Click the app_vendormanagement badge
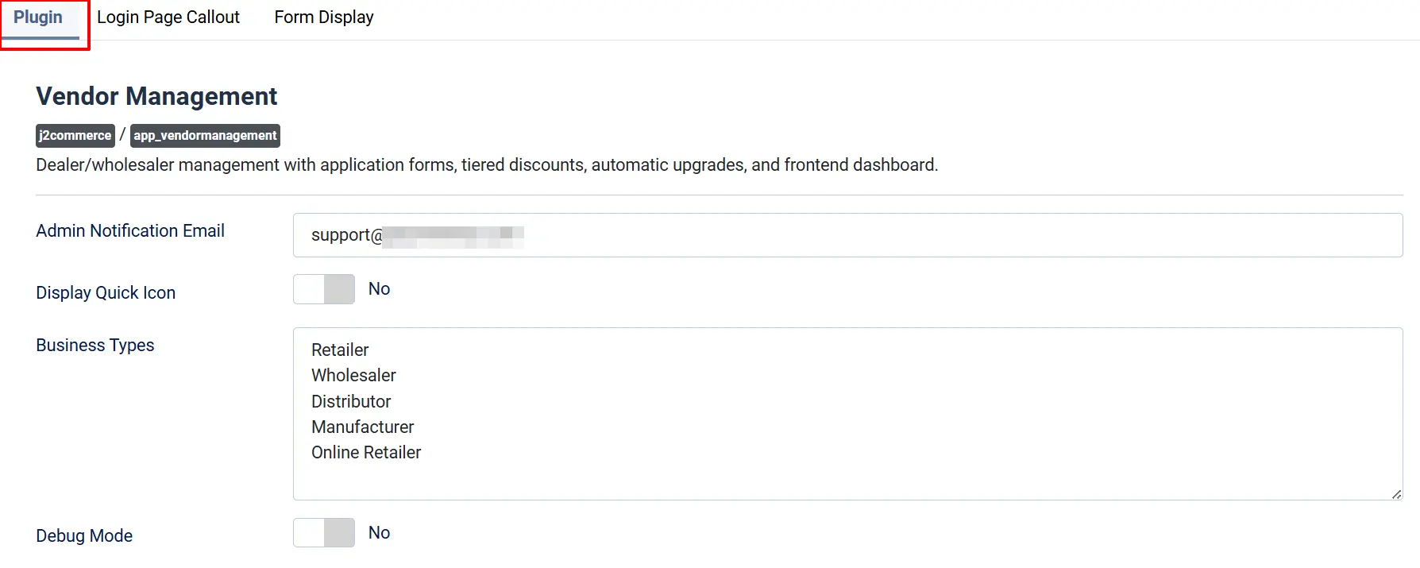 point(205,136)
